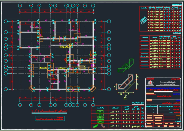Select the rightmost axis bubble in top row

point(93,5)
